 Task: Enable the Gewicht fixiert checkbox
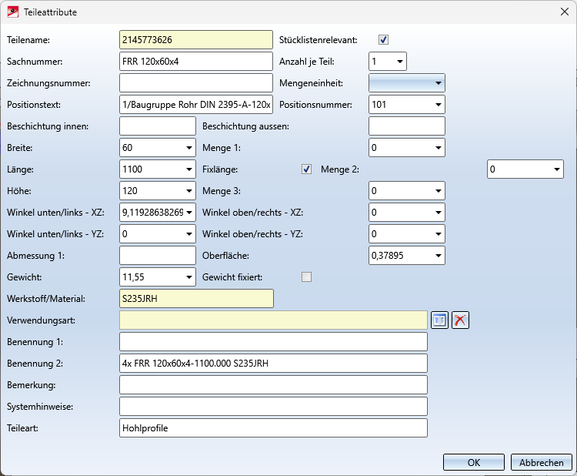click(x=306, y=277)
